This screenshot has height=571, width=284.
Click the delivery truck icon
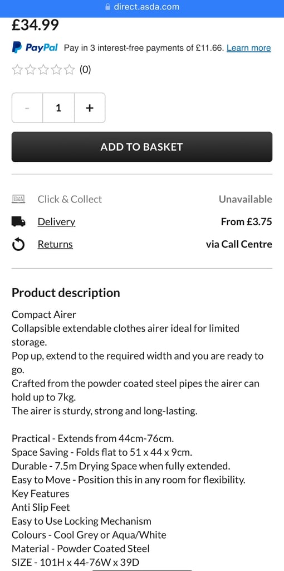point(18,221)
